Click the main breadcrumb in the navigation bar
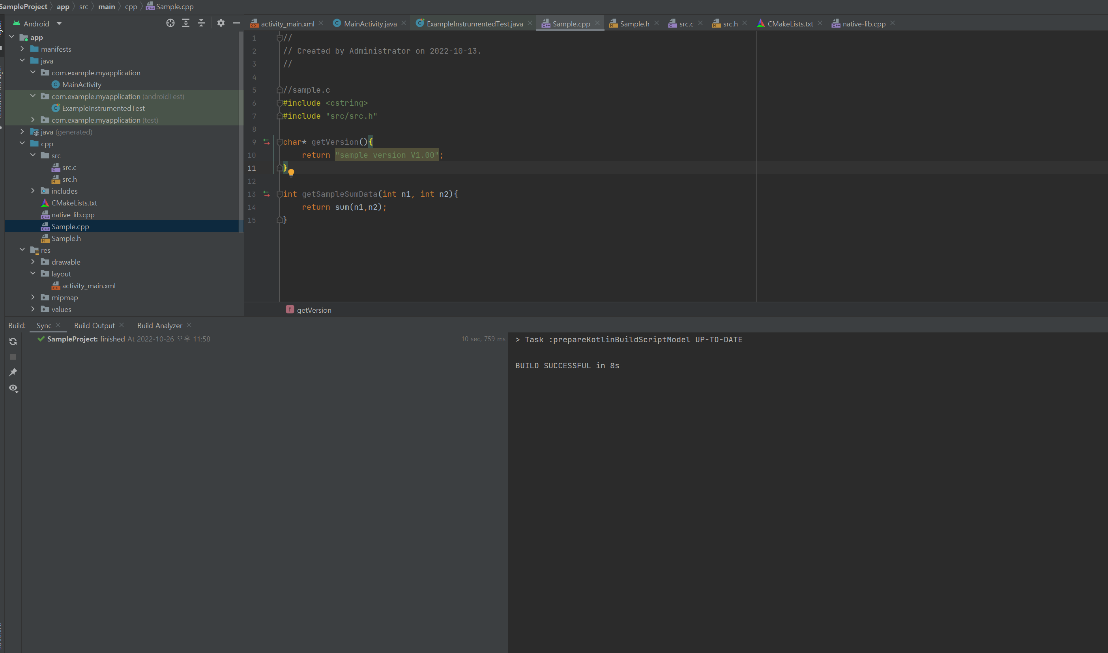 (x=107, y=7)
